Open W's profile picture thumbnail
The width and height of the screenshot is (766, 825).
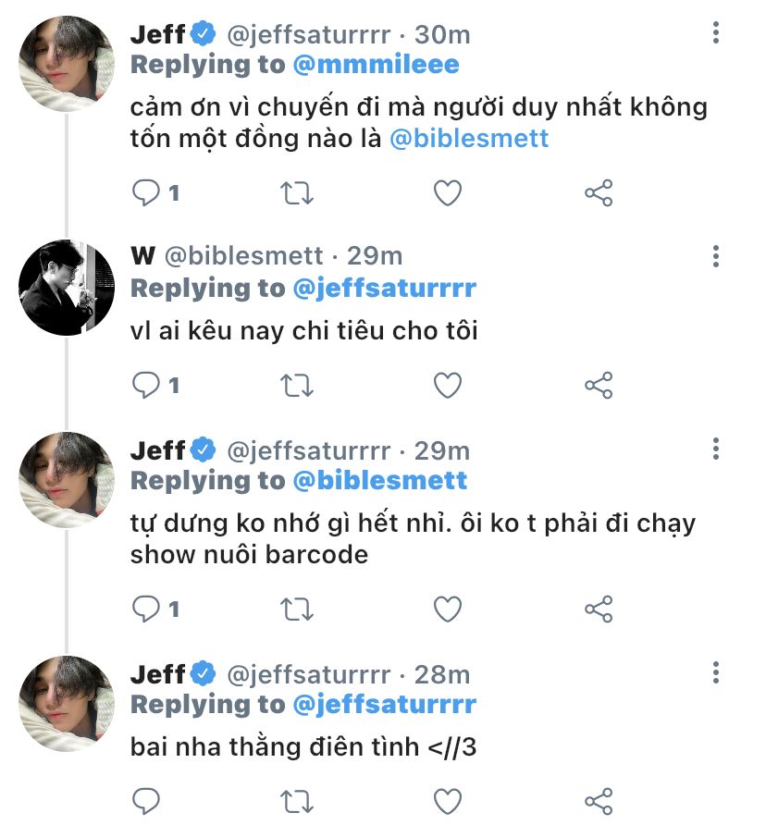click(x=67, y=288)
